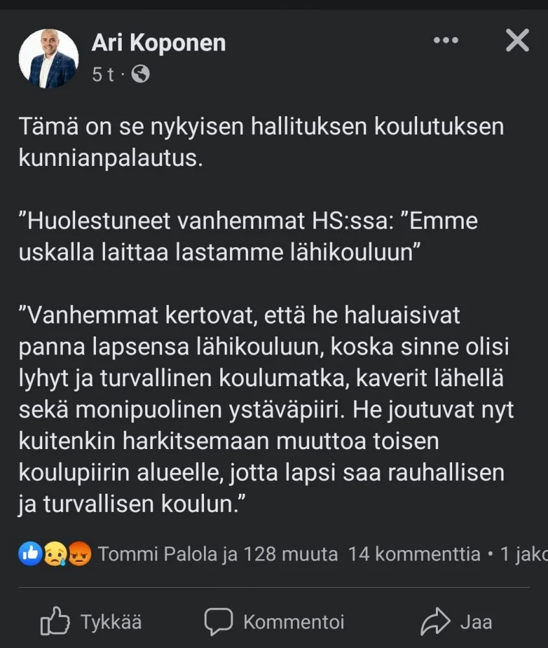548x648 pixels.
Task: Click the share arrow icon
Action: coord(435,623)
